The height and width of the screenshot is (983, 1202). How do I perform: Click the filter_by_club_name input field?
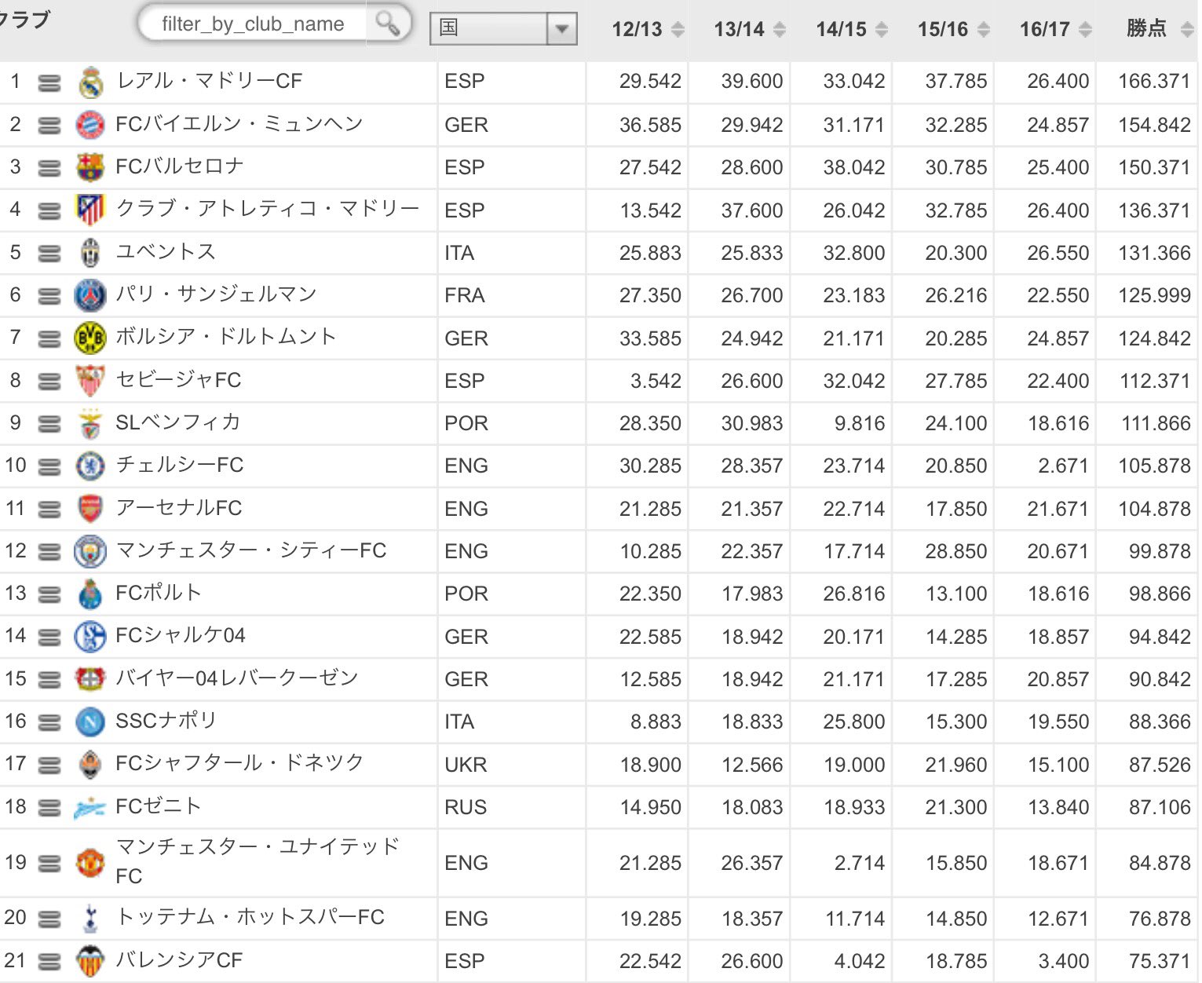pyautogui.click(x=251, y=24)
